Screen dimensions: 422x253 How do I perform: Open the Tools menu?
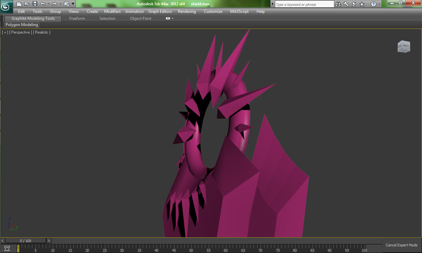[38, 12]
